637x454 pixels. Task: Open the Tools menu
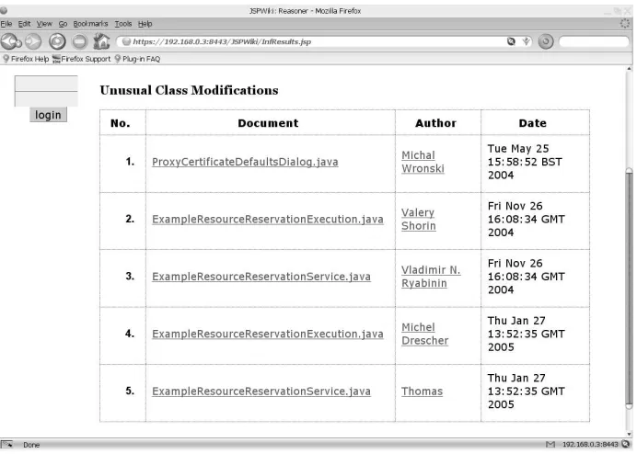123,24
